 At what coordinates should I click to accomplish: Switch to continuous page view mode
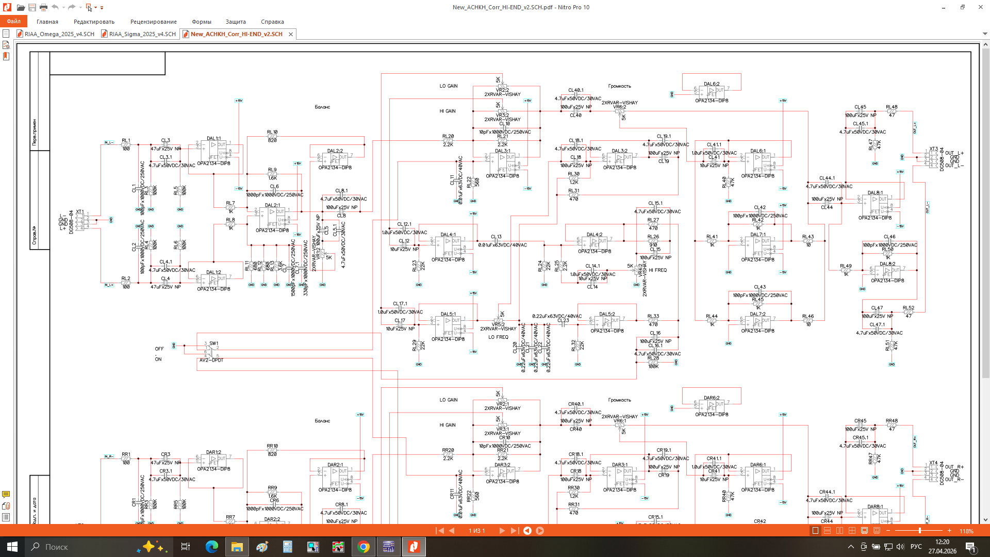click(827, 531)
